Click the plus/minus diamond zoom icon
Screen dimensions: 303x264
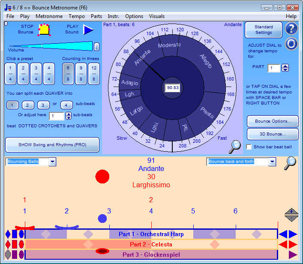(x=291, y=215)
